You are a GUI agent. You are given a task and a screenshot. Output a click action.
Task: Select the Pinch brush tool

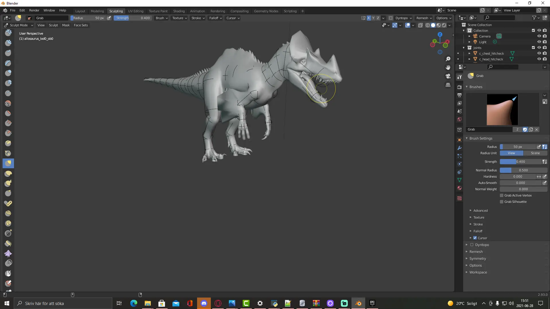[x=8, y=153]
